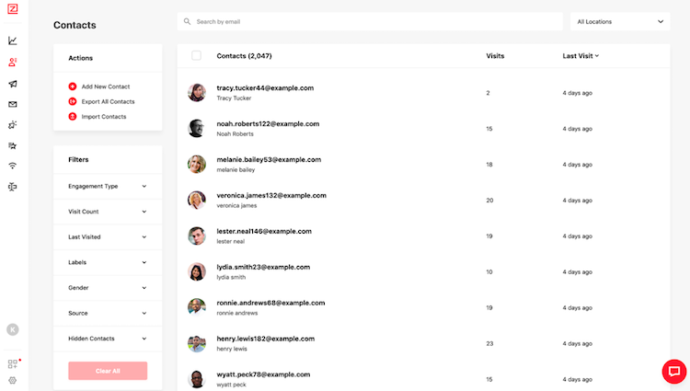
Task: Click the Add New Contact plus icon
Action: 73,86
